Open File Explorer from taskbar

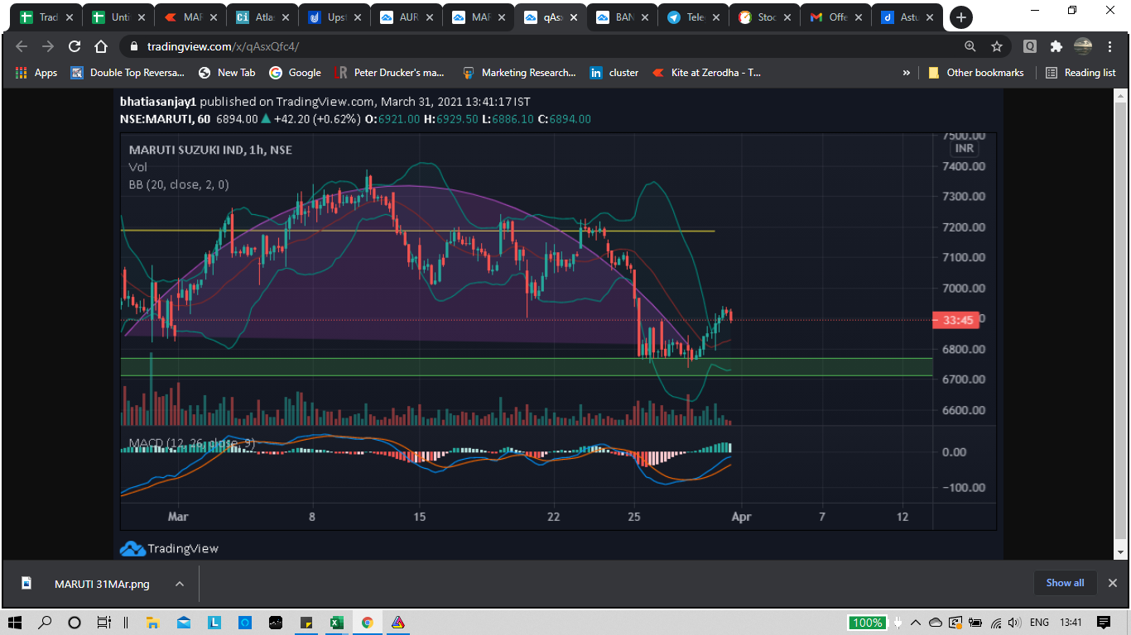click(152, 623)
